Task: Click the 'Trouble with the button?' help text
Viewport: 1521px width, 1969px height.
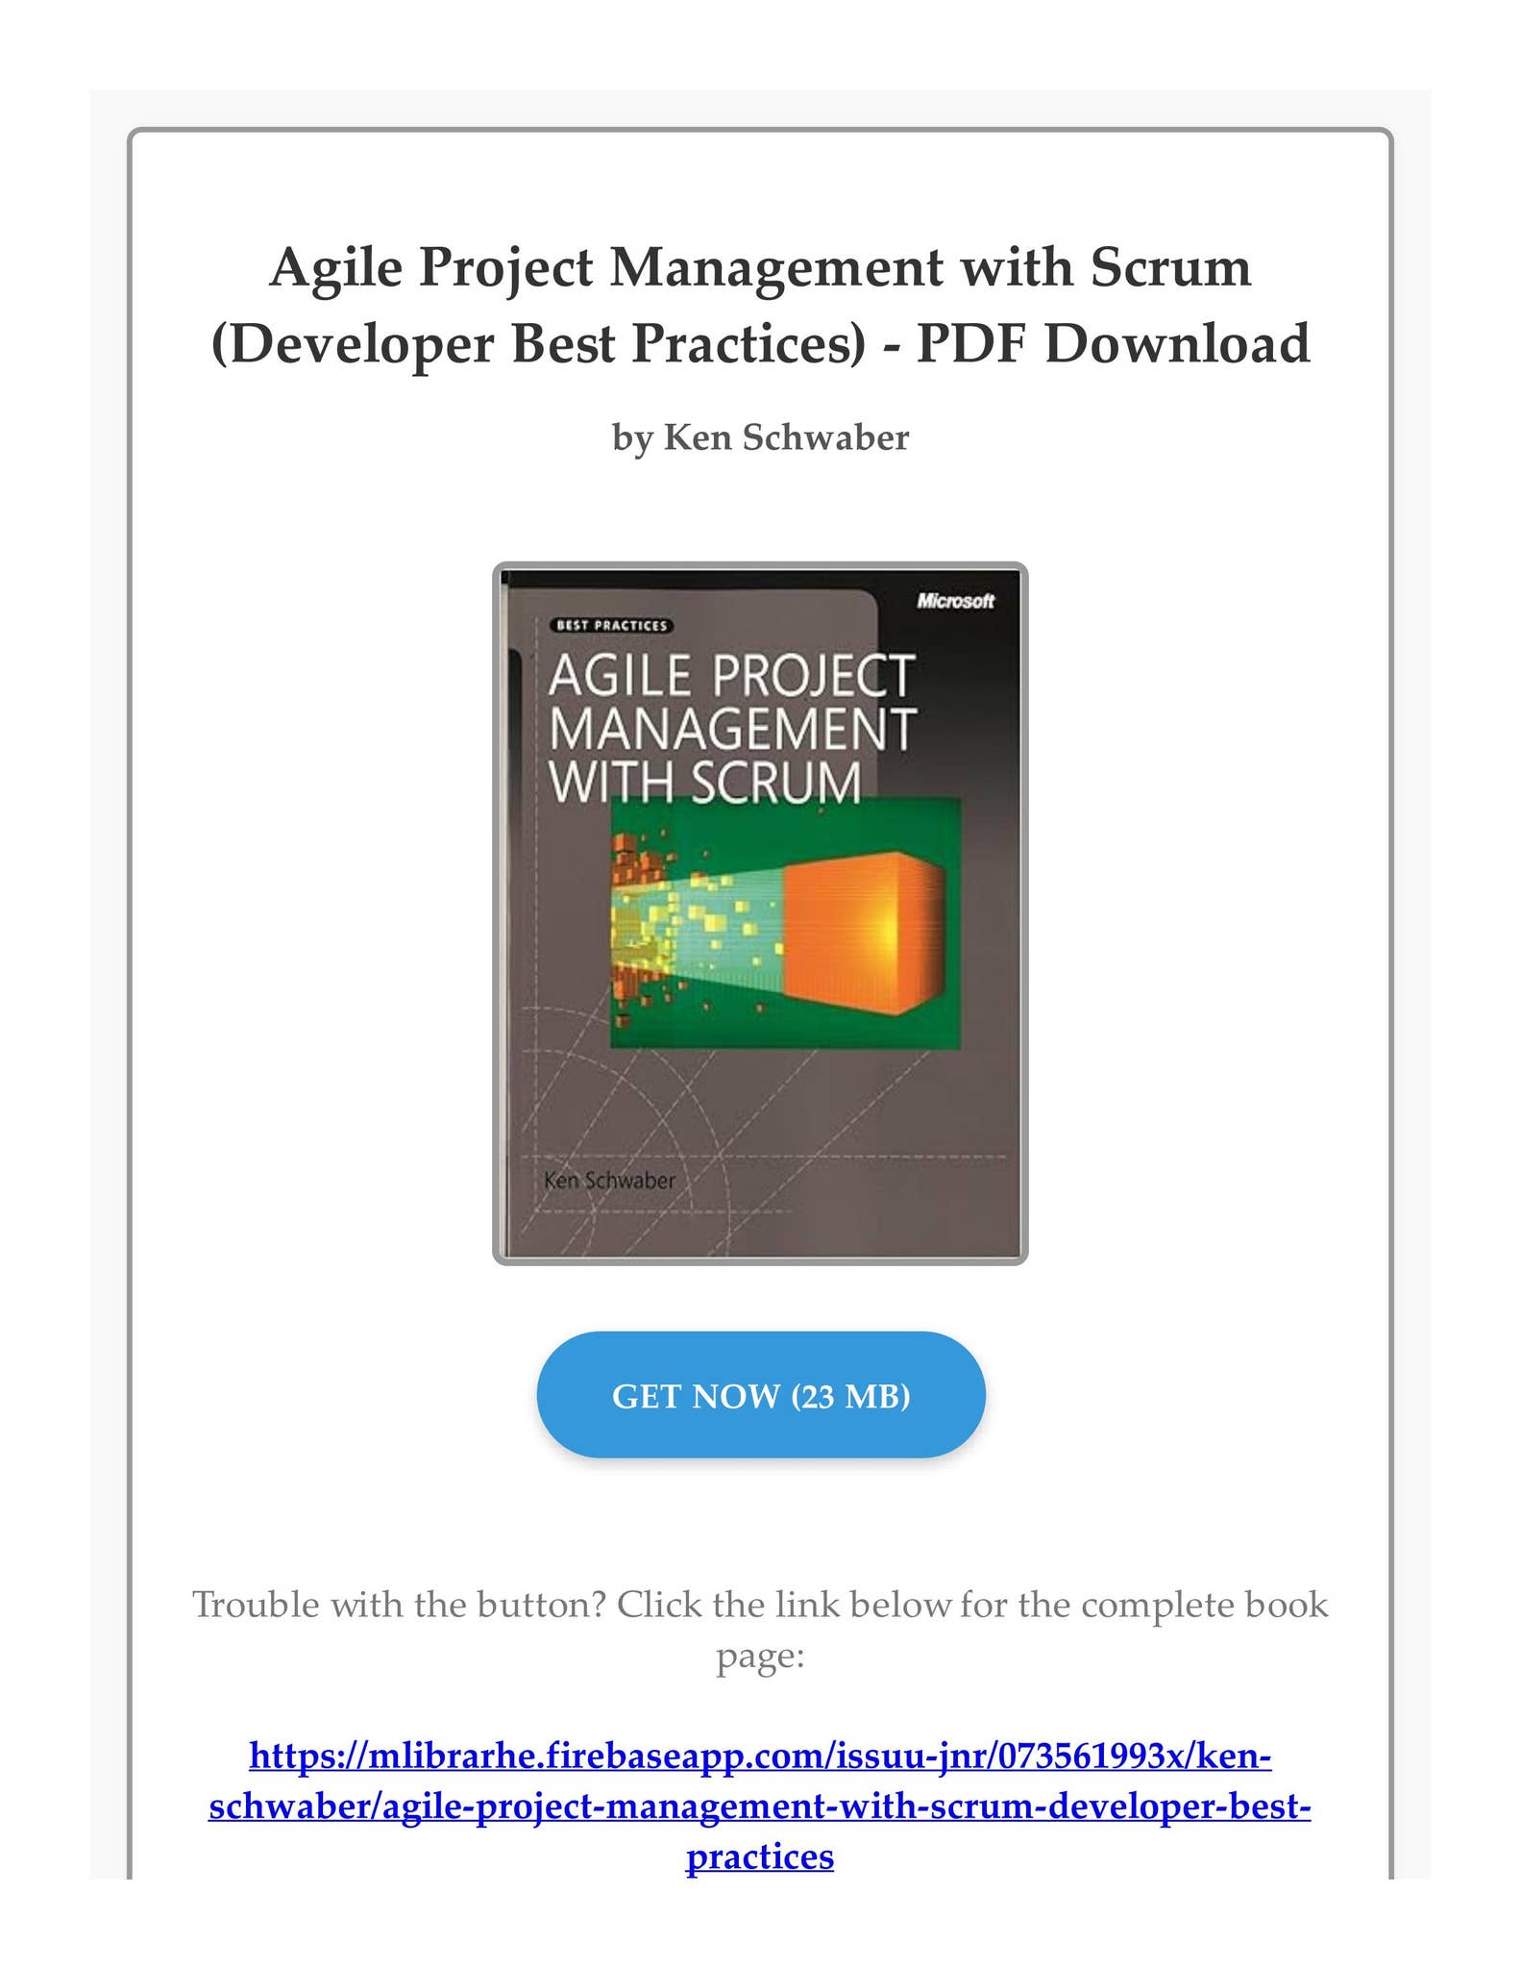Action: point(399,1604)
